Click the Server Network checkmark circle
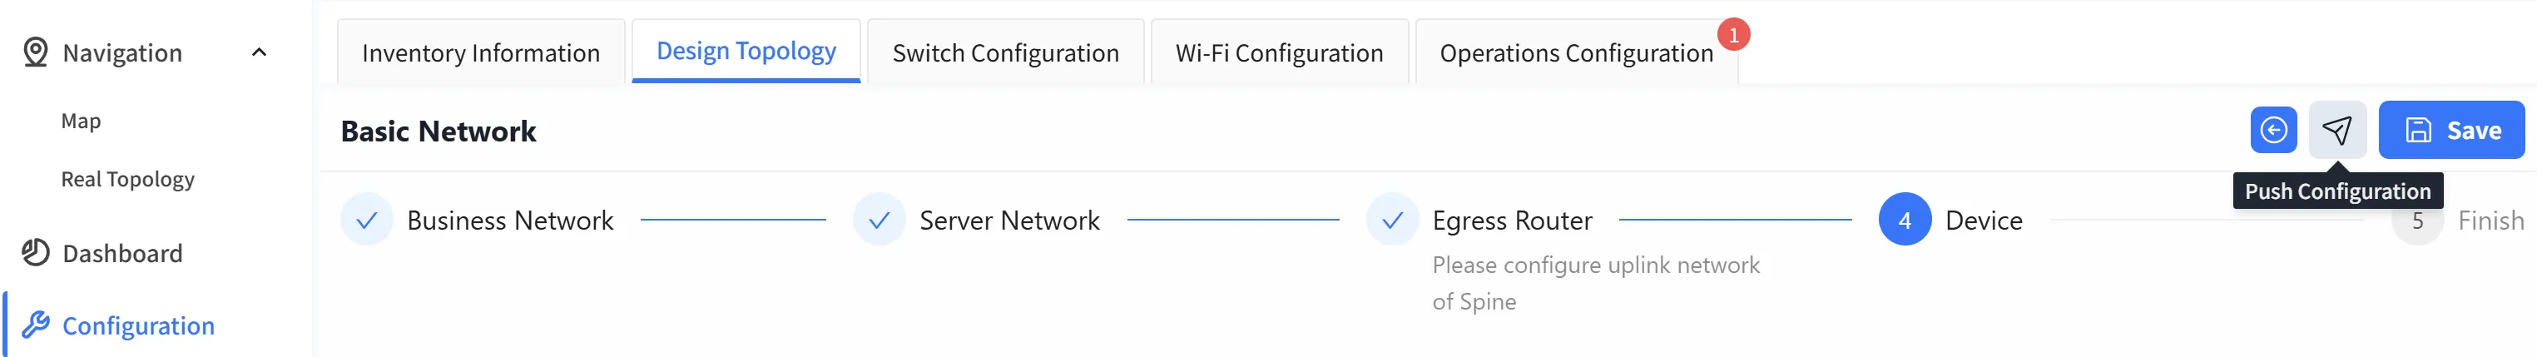The height and width of the screenshot is (357, 2537). pyautogui.click(x=879, y=220)
